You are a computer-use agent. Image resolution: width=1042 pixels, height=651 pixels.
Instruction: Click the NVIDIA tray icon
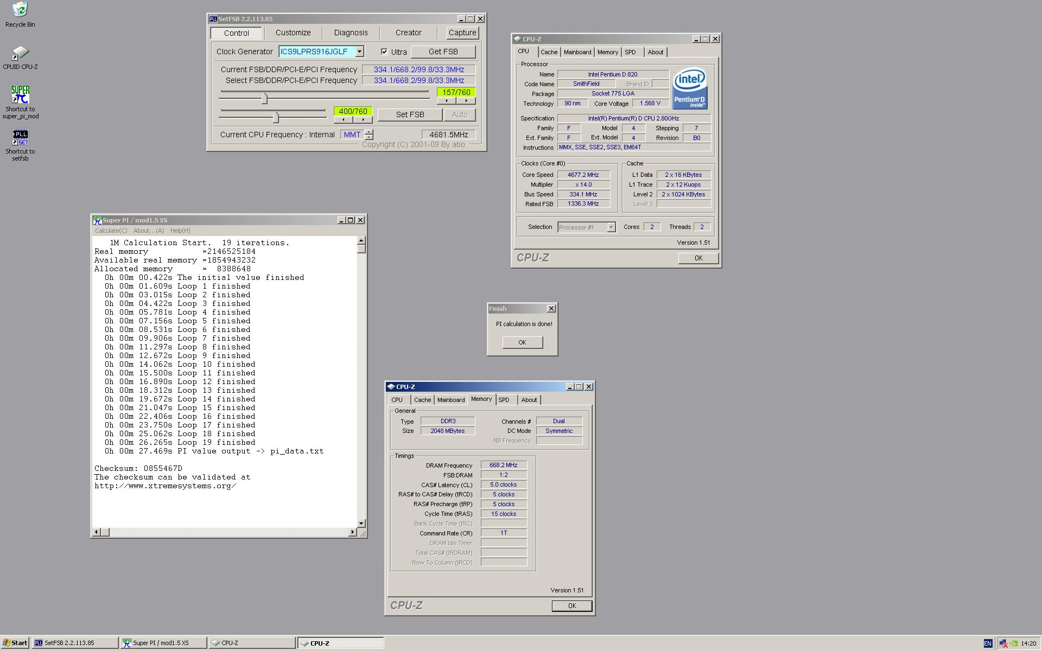pyautogui.click(x=1014, y=643)
